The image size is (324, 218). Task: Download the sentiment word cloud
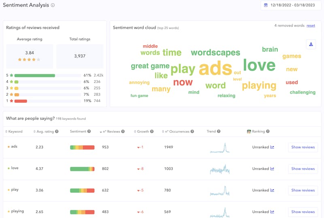(311, 44)
